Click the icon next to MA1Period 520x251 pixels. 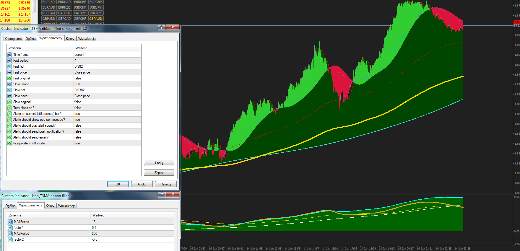click(x=10, y=222)
